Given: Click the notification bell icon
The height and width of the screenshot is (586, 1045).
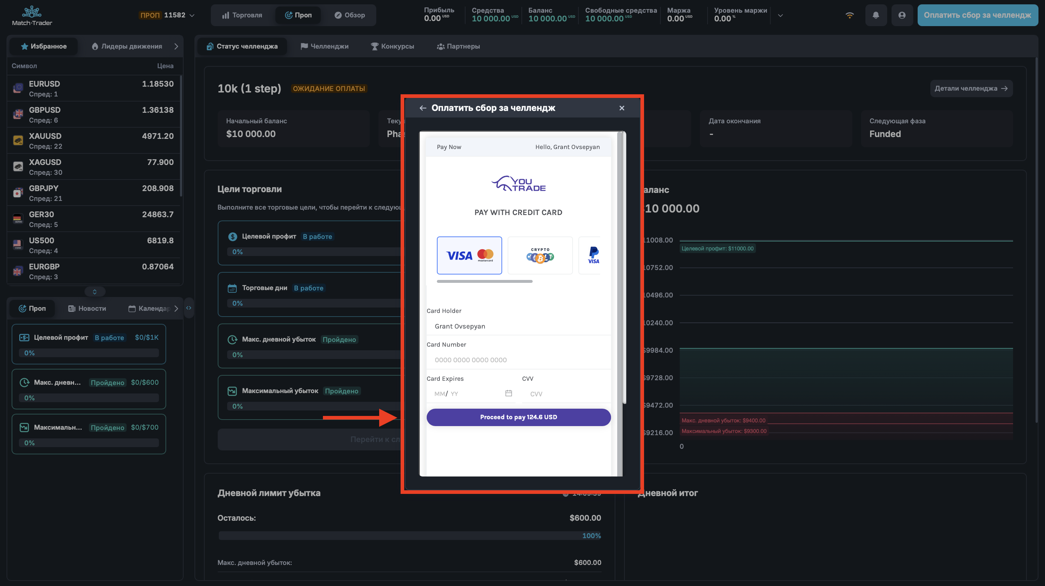Looking at the screenshot, I should pos(876,15).
